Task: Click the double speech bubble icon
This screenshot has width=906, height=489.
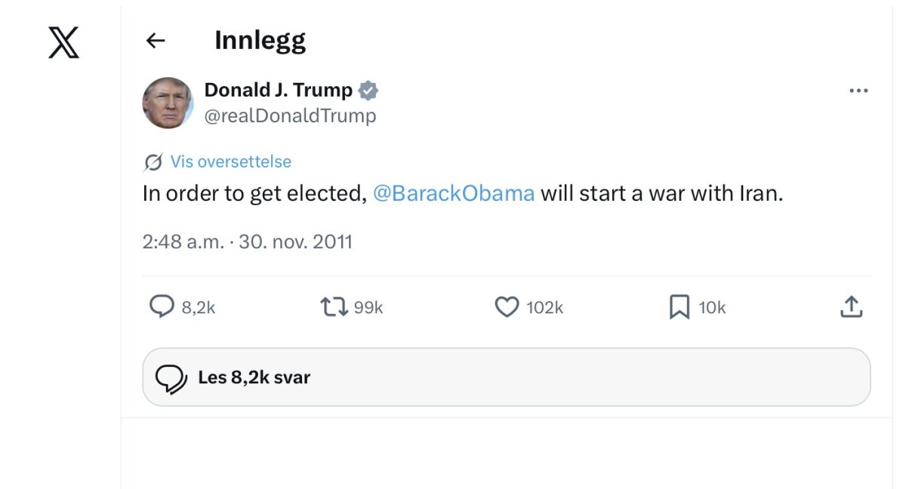Action: click(171, 379)
